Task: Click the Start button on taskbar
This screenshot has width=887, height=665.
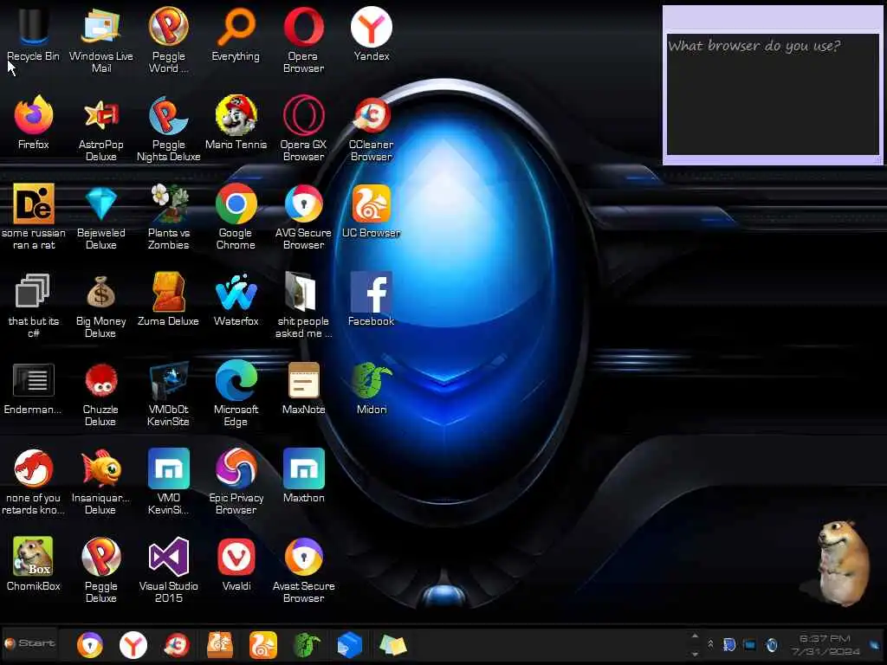Action: pos(30,643)
